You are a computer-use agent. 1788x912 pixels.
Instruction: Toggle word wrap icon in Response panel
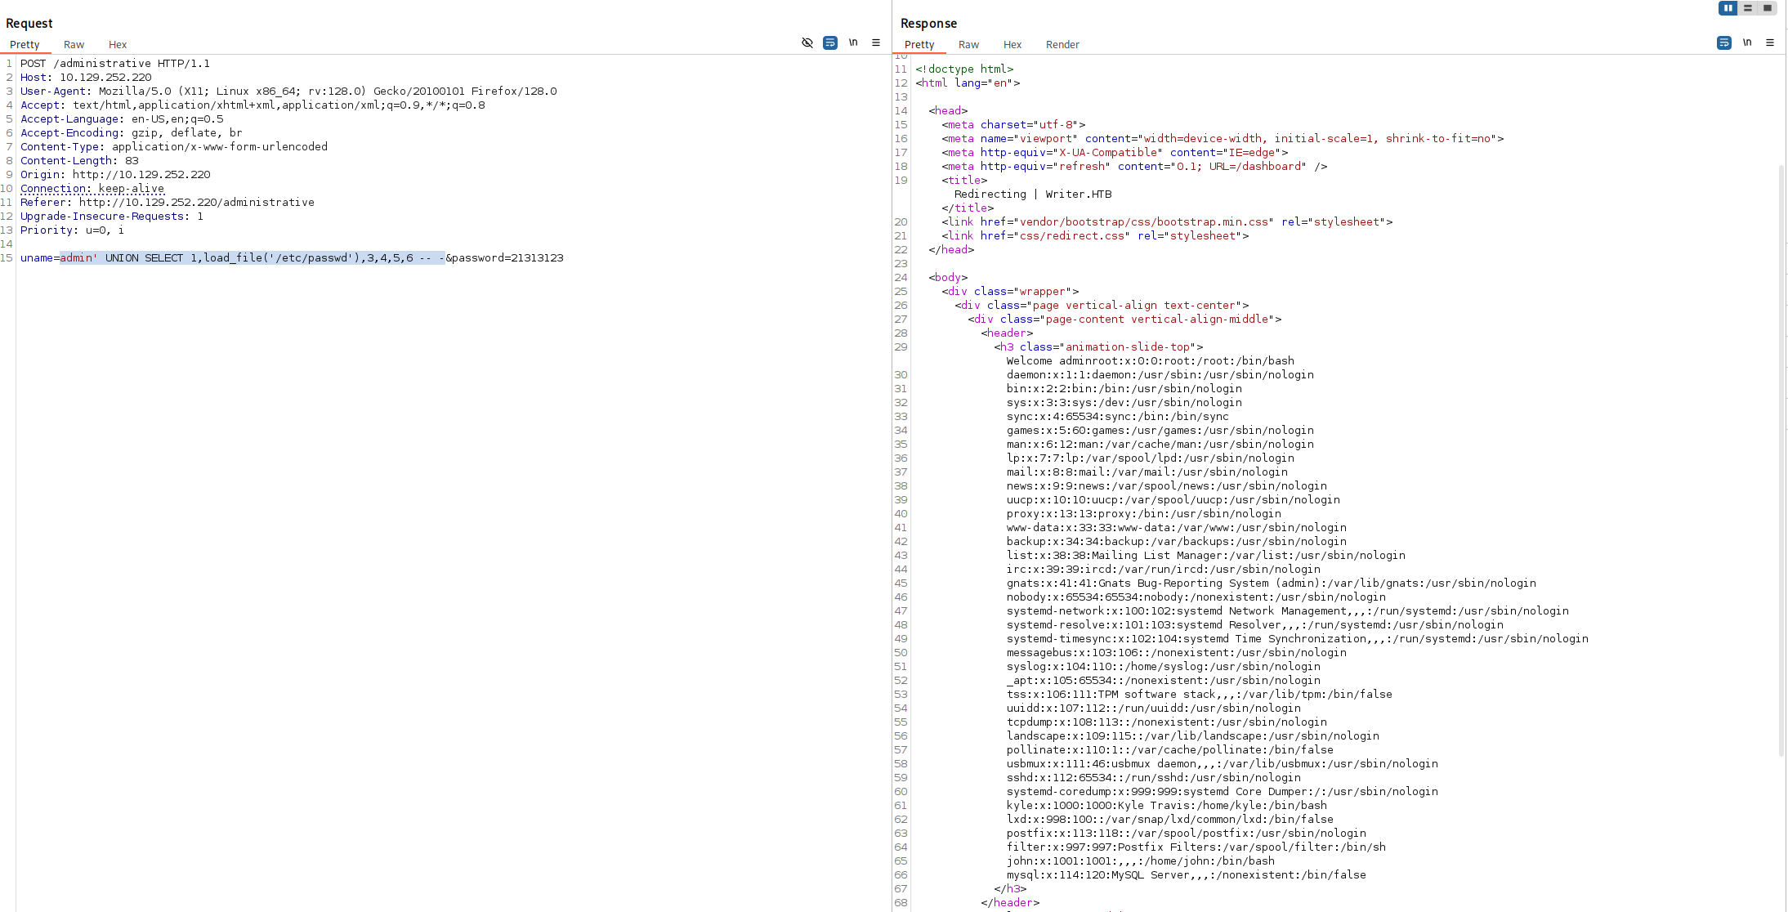(x=1723, y=42)
